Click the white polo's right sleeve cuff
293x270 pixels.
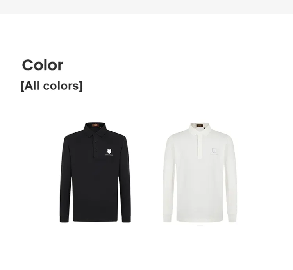[232, 218]
